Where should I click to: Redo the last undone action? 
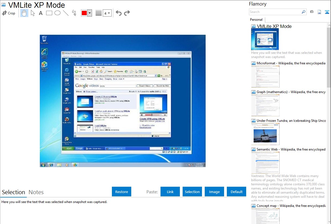pos(127,13)
